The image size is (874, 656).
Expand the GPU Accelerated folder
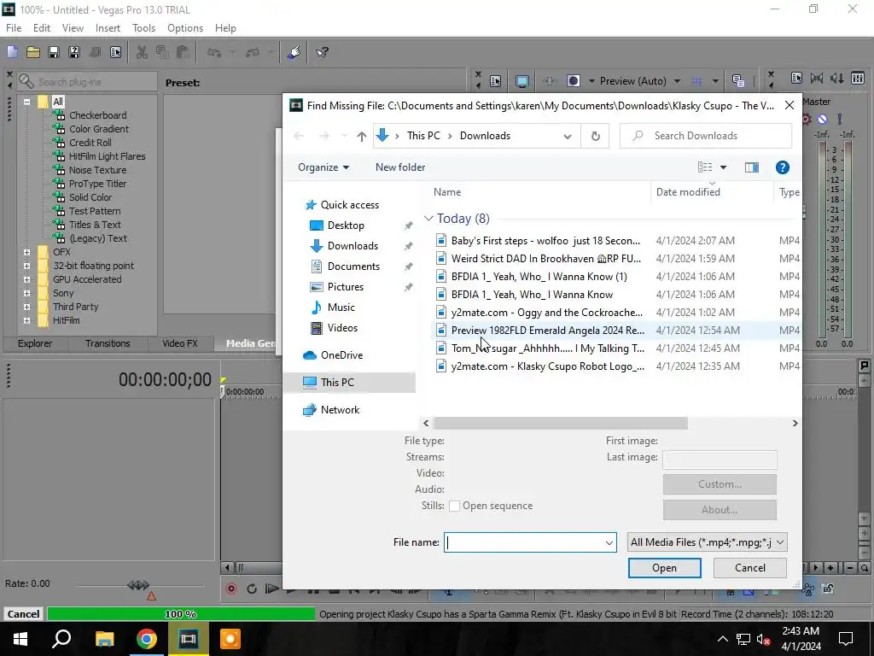[26, 279]
